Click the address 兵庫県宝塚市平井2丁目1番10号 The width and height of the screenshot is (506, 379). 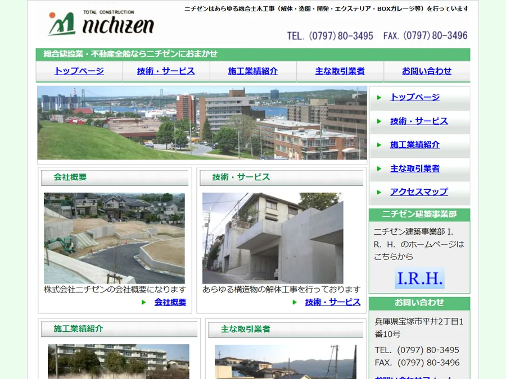point(419,328)
